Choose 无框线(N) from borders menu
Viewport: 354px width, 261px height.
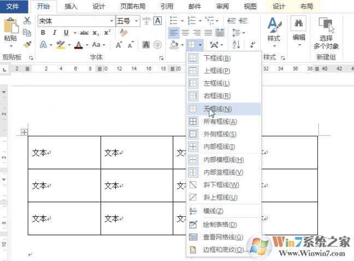click(x=224, y=109)
